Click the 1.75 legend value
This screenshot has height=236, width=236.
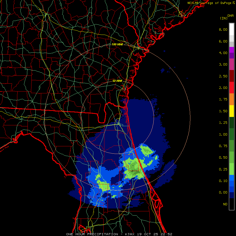point(223,99)
